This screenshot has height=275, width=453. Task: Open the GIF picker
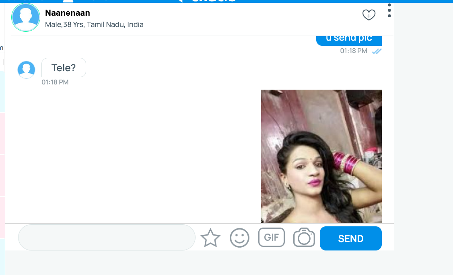pyautogui.click(x=272, y=237)
